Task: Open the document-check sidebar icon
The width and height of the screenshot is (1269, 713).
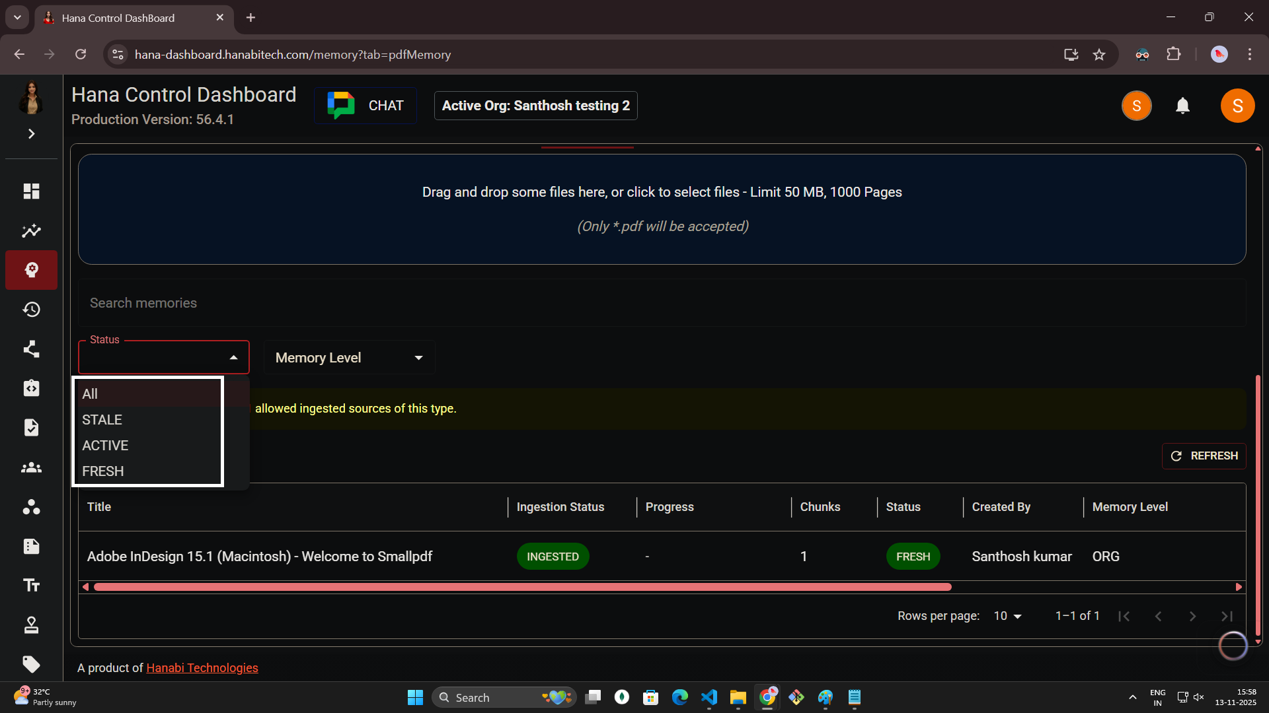Action: pyautogui.click(x=31, y=427)
